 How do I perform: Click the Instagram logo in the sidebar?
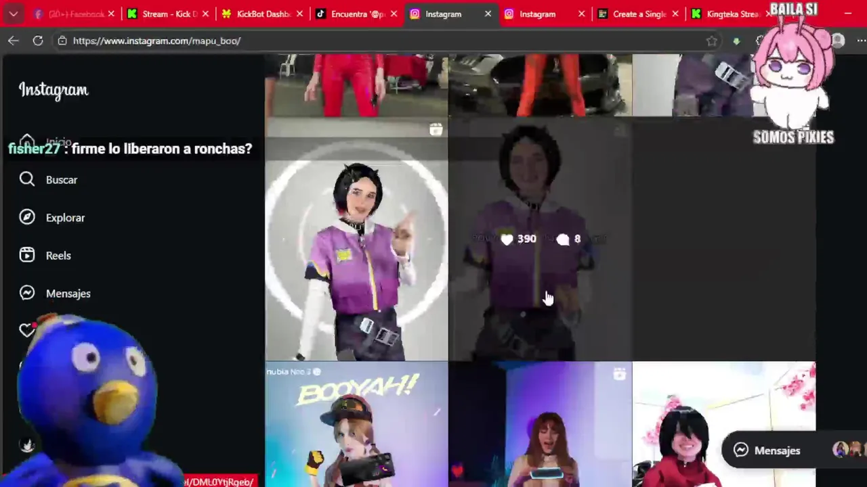(x=54, y=90)
